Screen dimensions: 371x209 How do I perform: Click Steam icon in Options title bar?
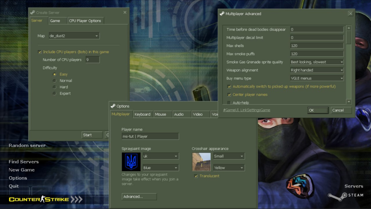[113, 106]
